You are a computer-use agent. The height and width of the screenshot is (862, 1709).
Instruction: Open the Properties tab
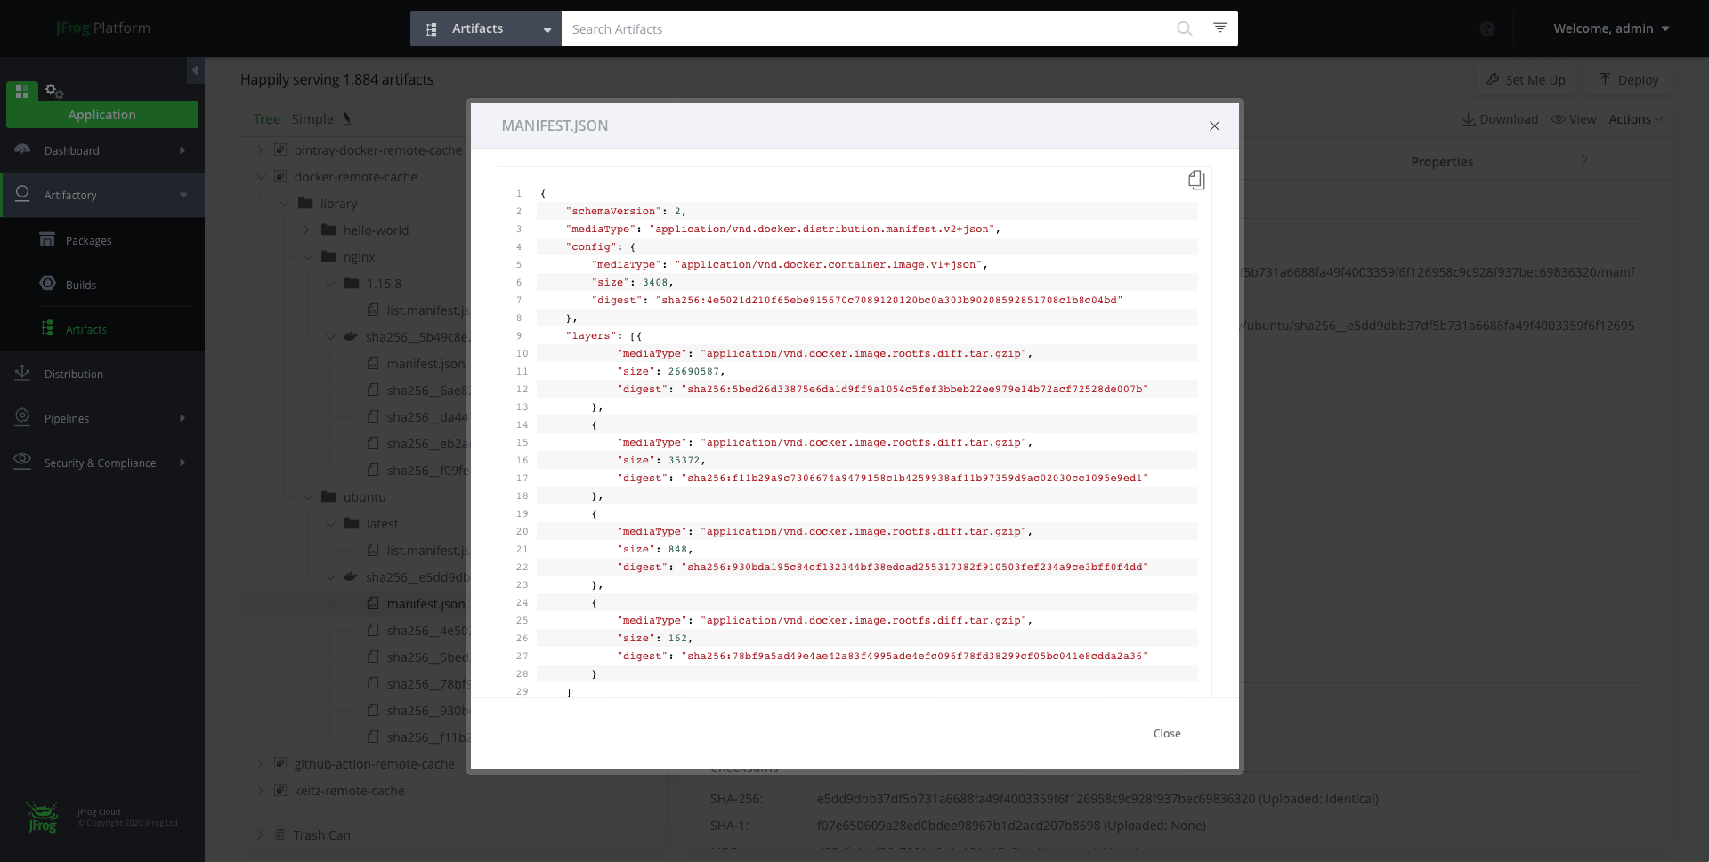[1442, 161]
